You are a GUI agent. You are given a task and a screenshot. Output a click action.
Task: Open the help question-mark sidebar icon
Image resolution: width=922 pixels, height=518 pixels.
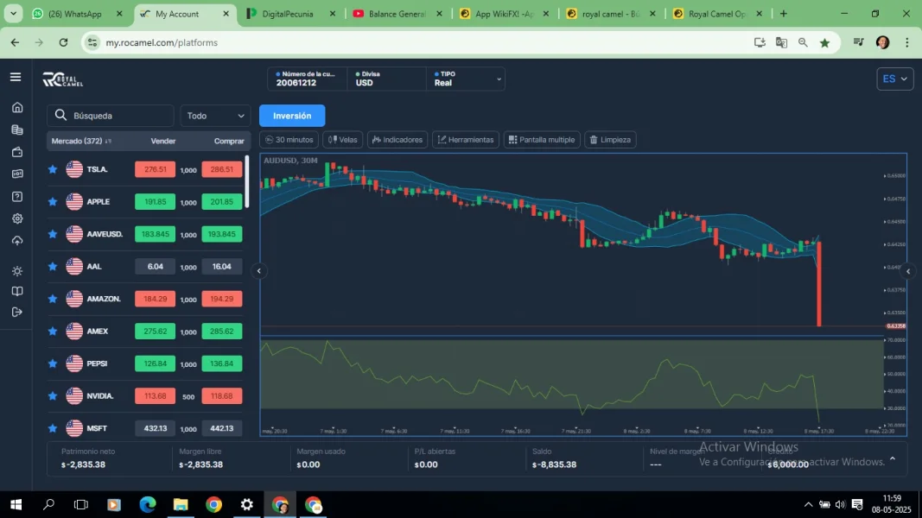[x=17, y=196]
